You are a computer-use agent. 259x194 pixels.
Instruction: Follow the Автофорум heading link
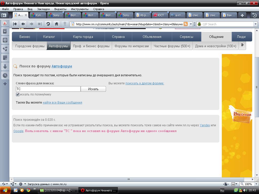[62, 66]
